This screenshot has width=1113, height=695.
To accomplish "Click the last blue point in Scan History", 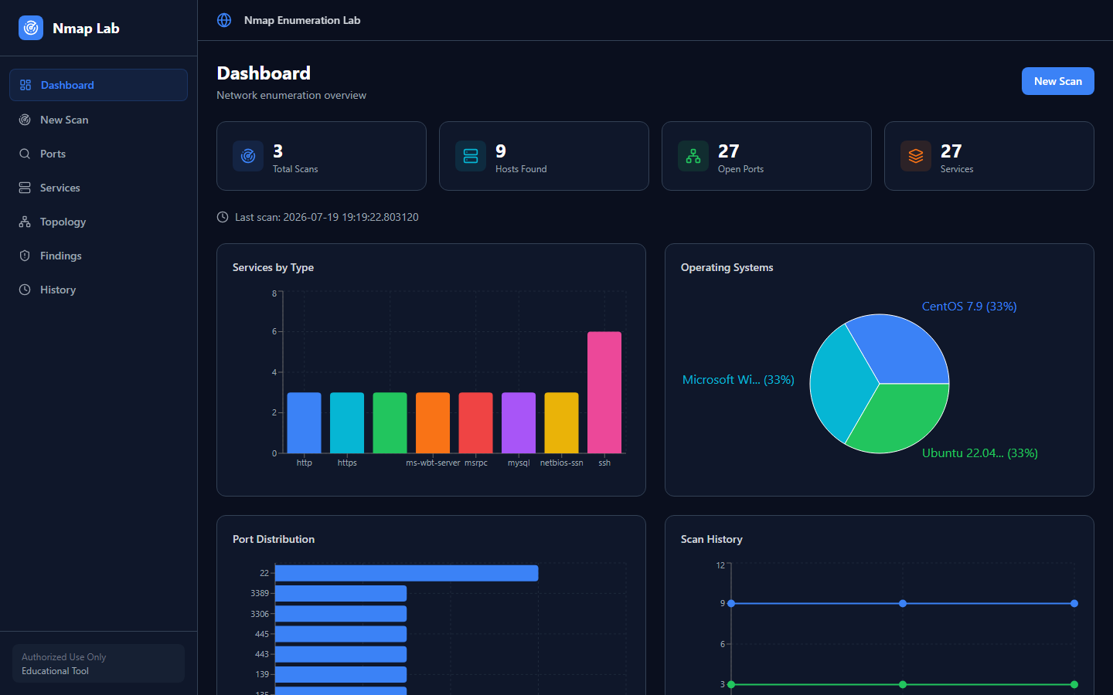I will tap(1074, 604).
